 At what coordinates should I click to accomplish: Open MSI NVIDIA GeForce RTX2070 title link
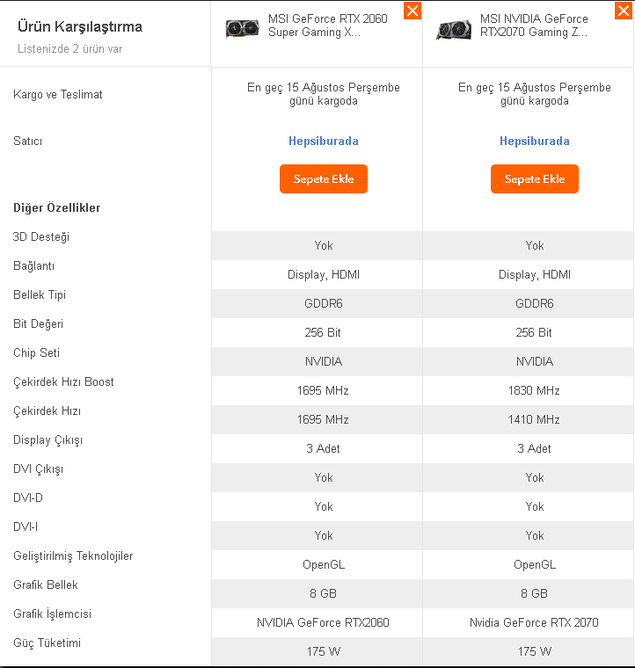(534, 25)
